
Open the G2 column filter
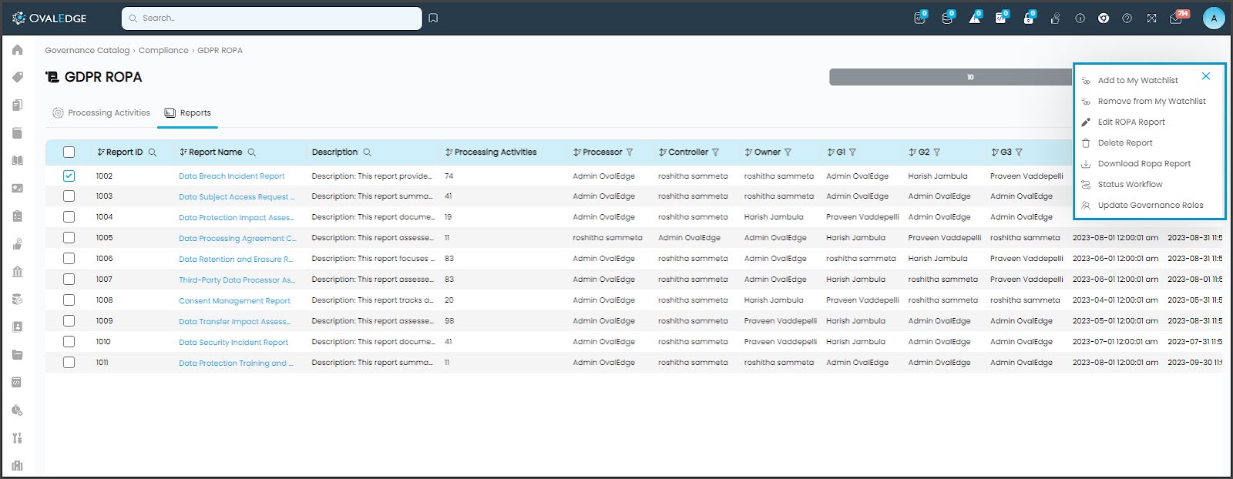pyautogui.click(x=937, y=152)
